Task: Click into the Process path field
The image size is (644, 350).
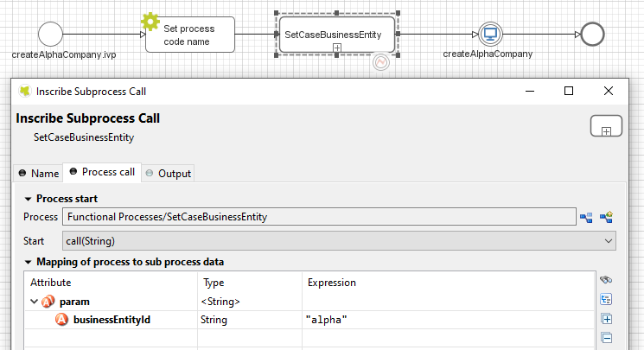Action: click(x=319, y=217)
